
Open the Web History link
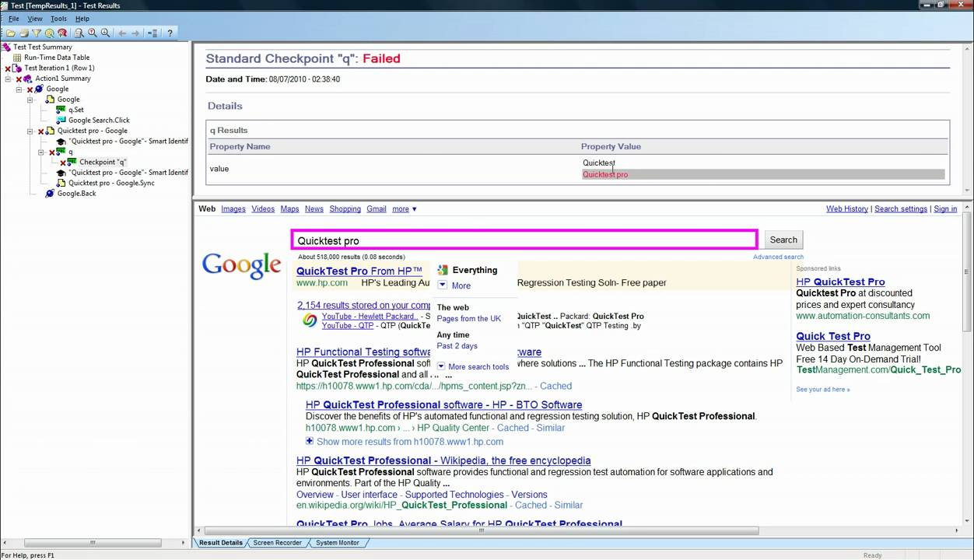pyautogui.click(x=847, y=208)
